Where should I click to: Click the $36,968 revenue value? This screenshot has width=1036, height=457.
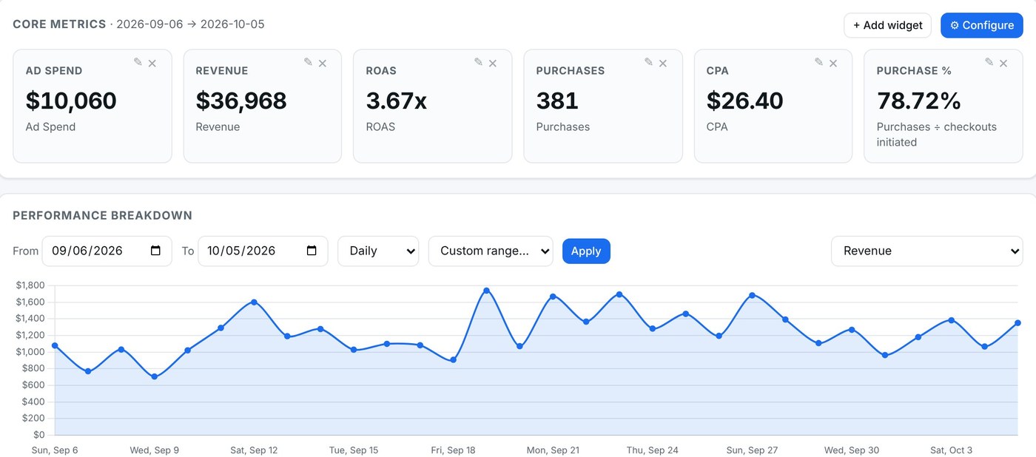pyautogui.click(x=241, y=101)
